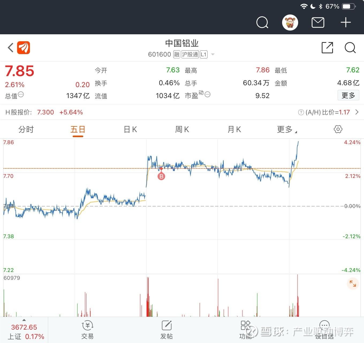Tap the change percent 2.61%

(x=15, y=85)
